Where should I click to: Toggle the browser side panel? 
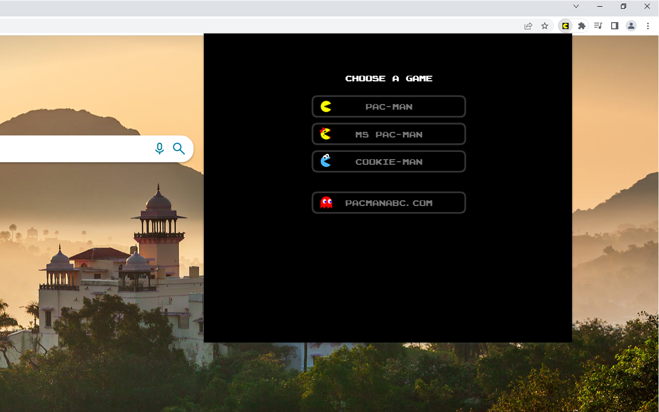click(x=614, y=26)
